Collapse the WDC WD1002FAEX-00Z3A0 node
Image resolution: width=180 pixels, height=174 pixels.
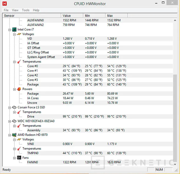pyautogui.click(x=10, y=121)
